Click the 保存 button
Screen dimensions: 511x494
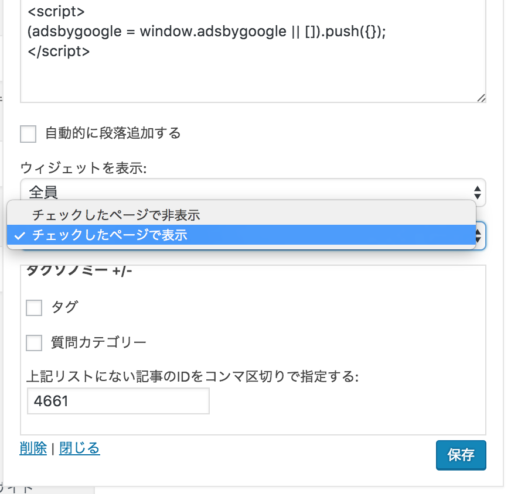coord(461,455)
